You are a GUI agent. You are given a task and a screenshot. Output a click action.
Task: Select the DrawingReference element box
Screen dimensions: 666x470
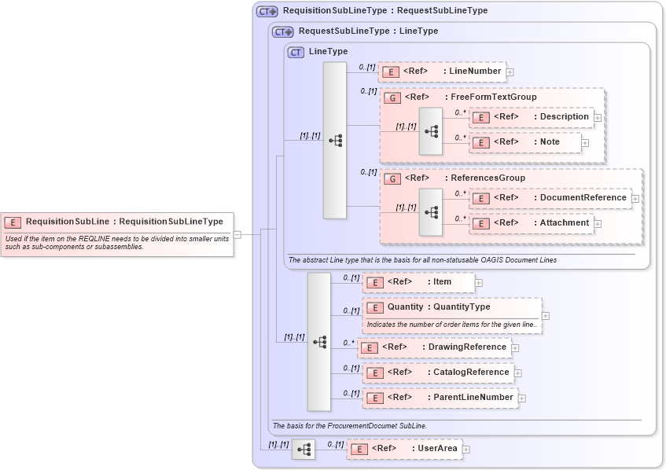(434, 347)
